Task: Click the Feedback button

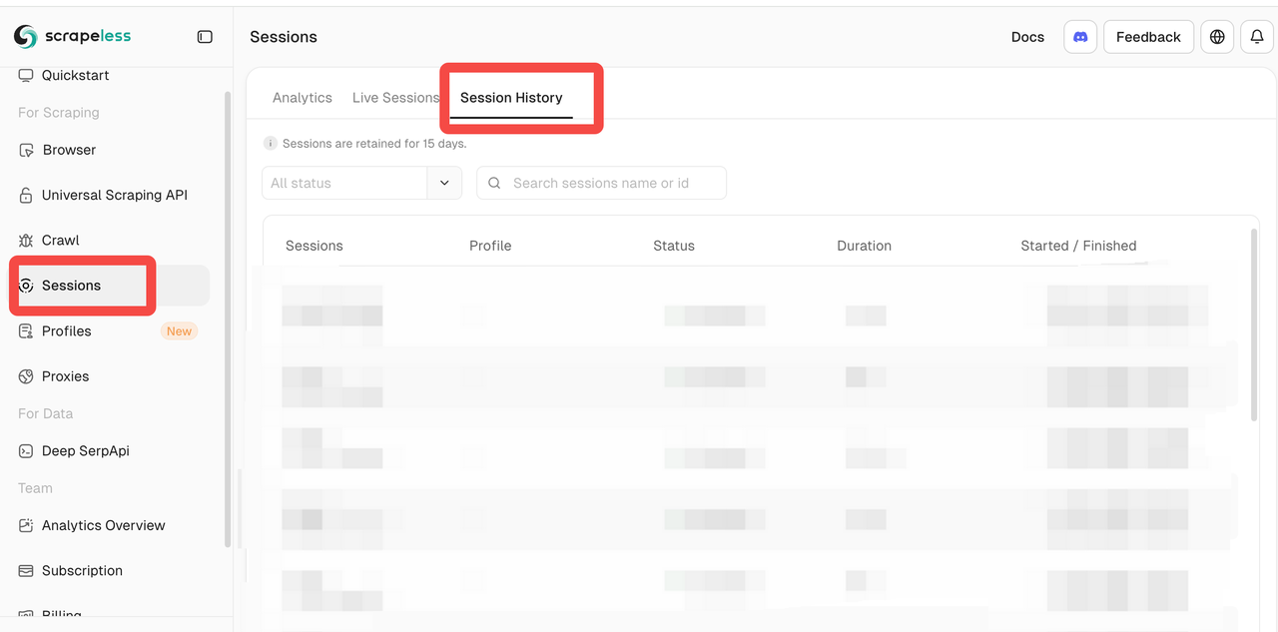Action: click(1148, 37)
